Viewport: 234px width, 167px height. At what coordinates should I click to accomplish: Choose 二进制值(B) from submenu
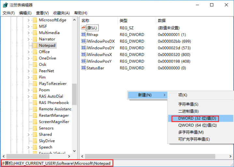tap(200, 111)
